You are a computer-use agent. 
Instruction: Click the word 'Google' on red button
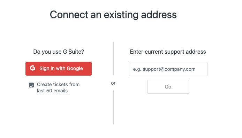click(75, 68)
